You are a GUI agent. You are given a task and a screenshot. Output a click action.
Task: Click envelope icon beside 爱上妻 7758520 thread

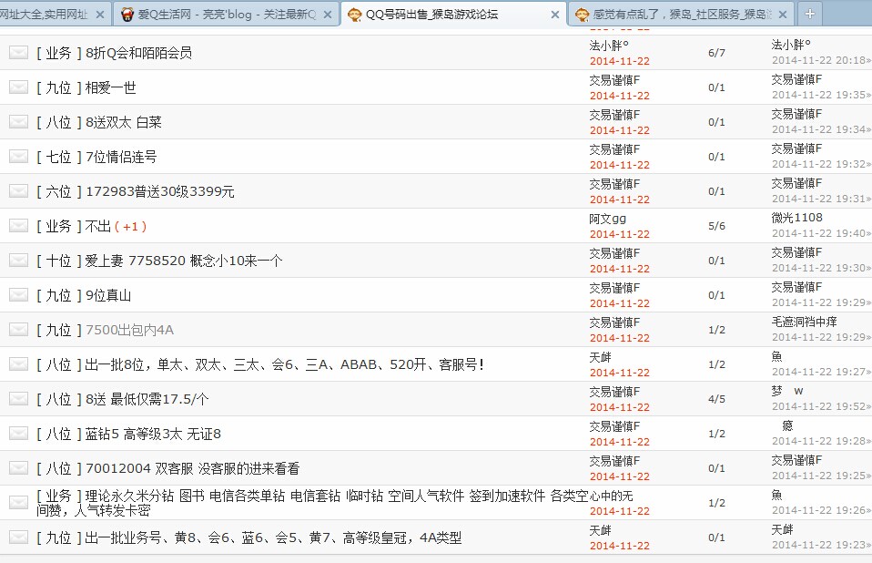tap(18, 260)
